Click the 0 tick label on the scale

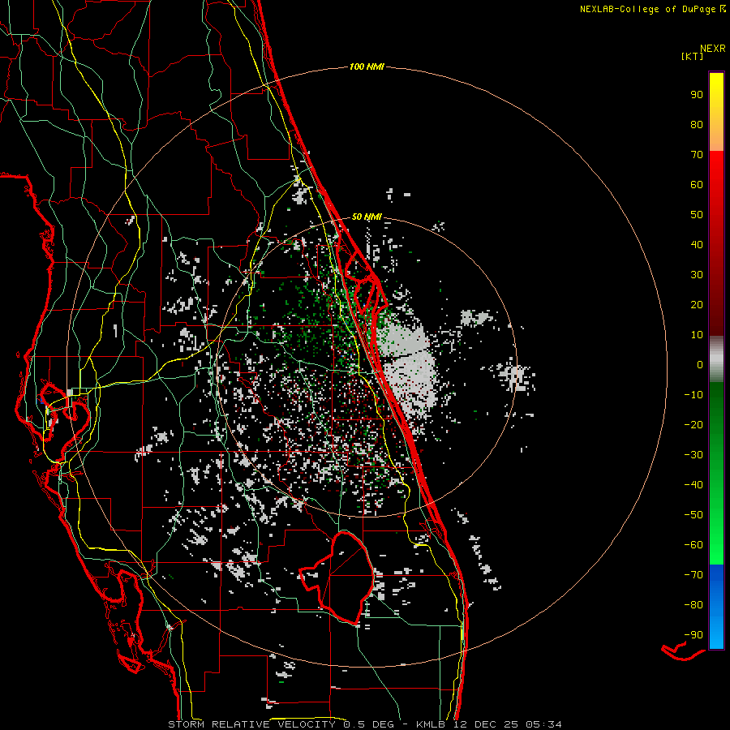click(x=699, y=365)
